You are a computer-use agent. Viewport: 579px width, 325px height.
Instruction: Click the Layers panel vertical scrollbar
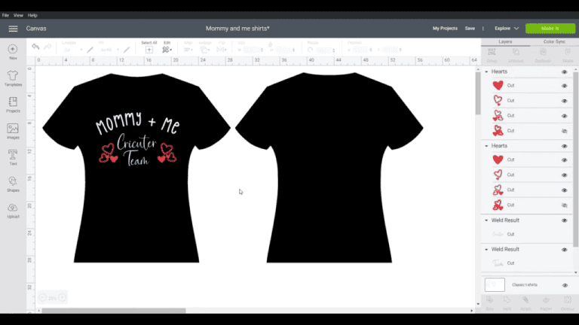pyautogui.click(x=575, y=159)
